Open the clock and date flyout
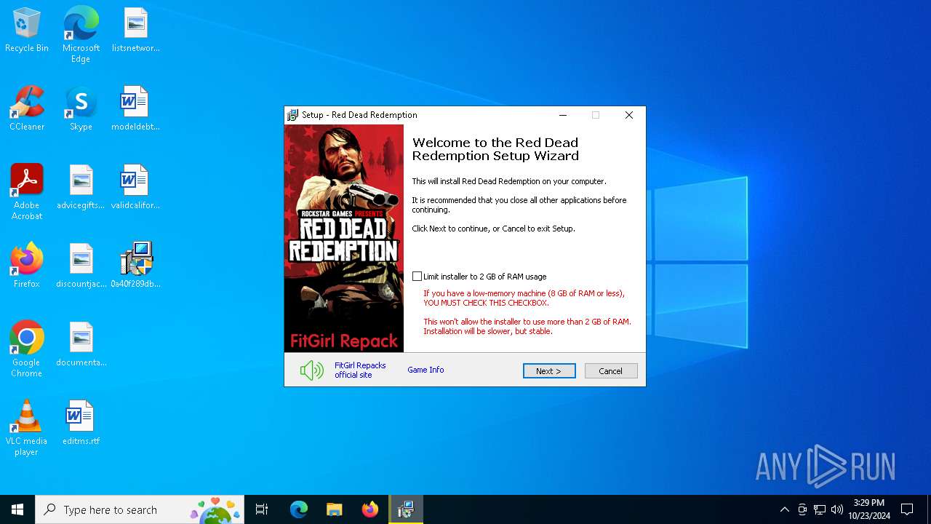The height and width of the screenshot is (524, 931). coord(869,509)
